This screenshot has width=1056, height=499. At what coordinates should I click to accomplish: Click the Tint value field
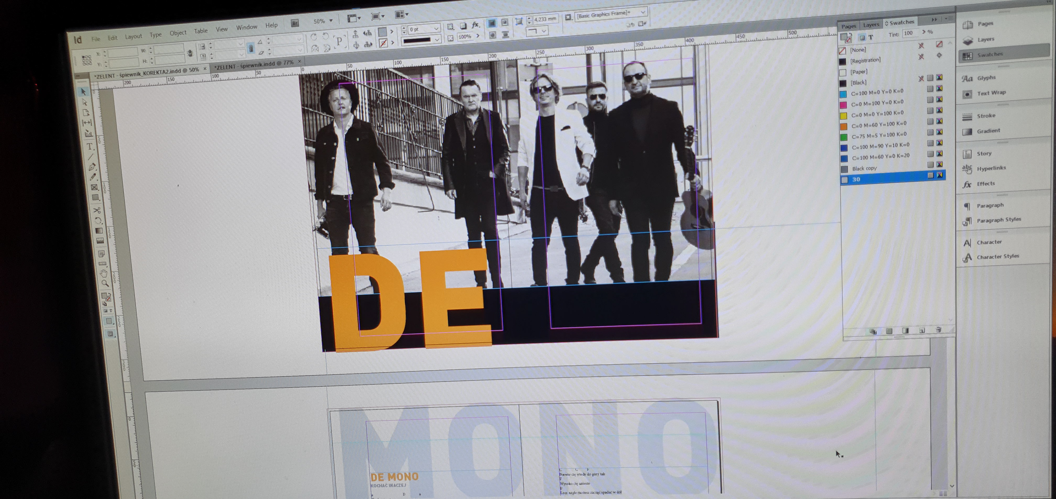tap(911, 33)
